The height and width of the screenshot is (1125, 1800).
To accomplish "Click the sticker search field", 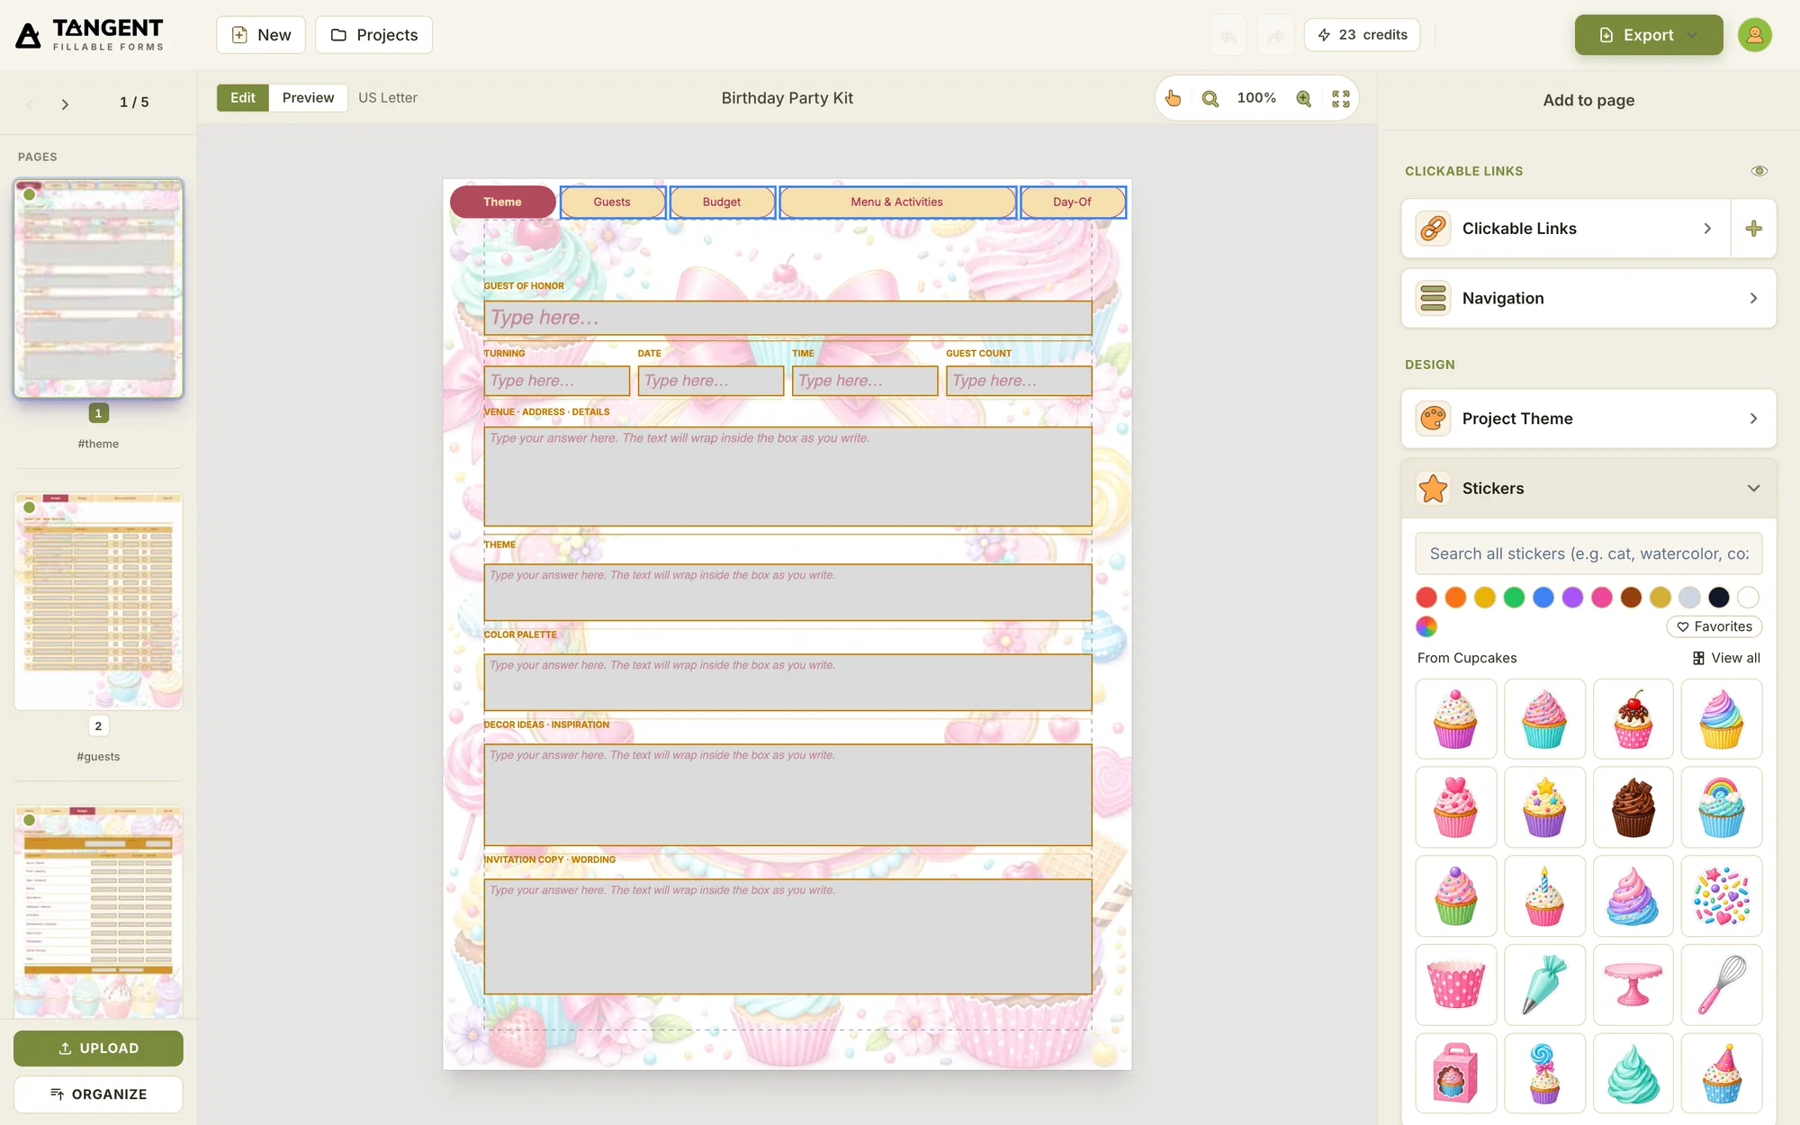I will click(x=1588, y=553).
